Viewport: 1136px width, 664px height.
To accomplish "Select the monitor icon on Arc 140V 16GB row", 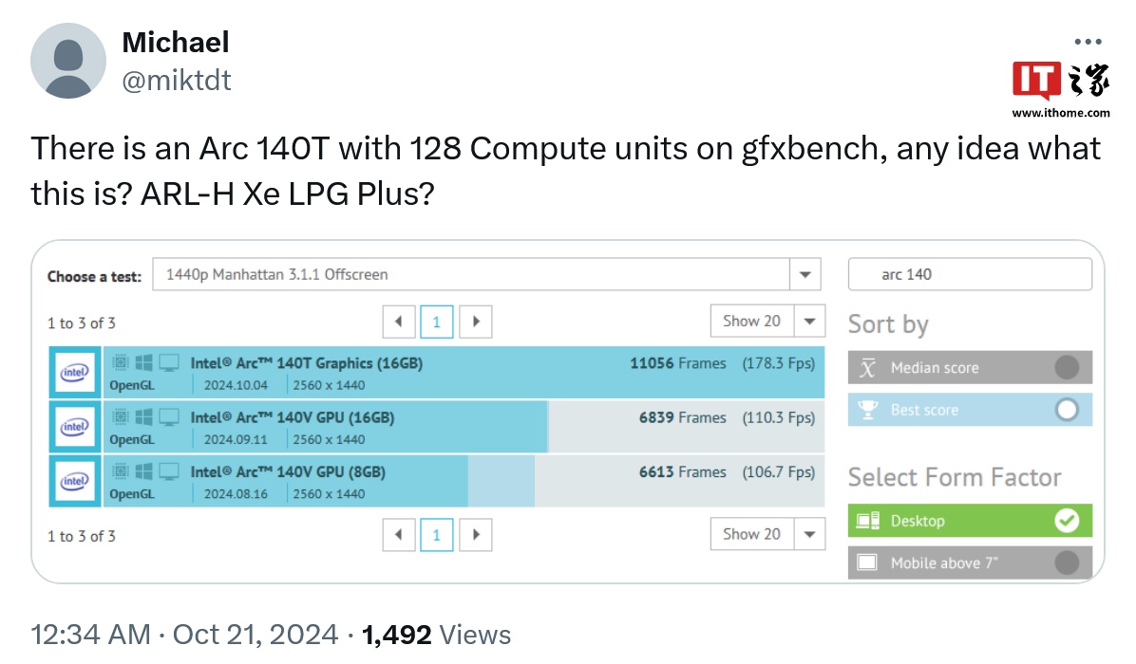I will 169,415.
